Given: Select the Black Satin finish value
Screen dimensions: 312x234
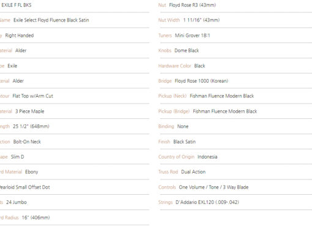Looking at the screenshot, I should point(185,142).
